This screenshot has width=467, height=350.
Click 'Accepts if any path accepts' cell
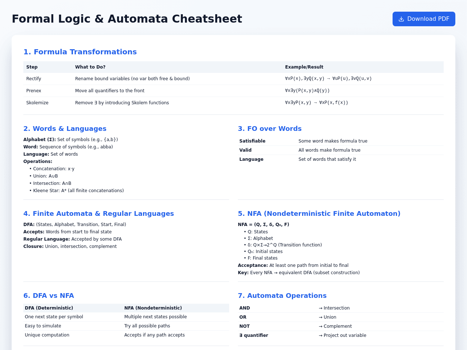click(154, 335)
